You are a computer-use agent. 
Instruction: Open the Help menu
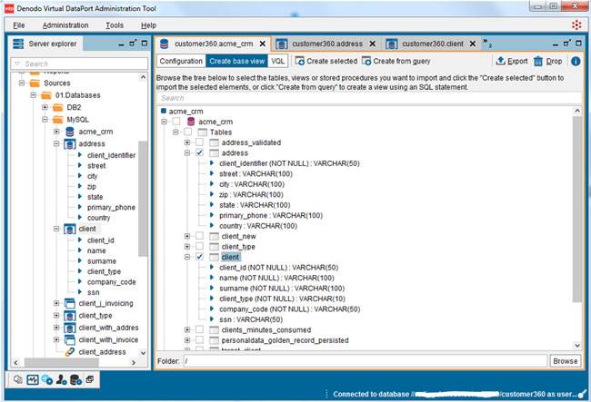click(x=148, y=25)
